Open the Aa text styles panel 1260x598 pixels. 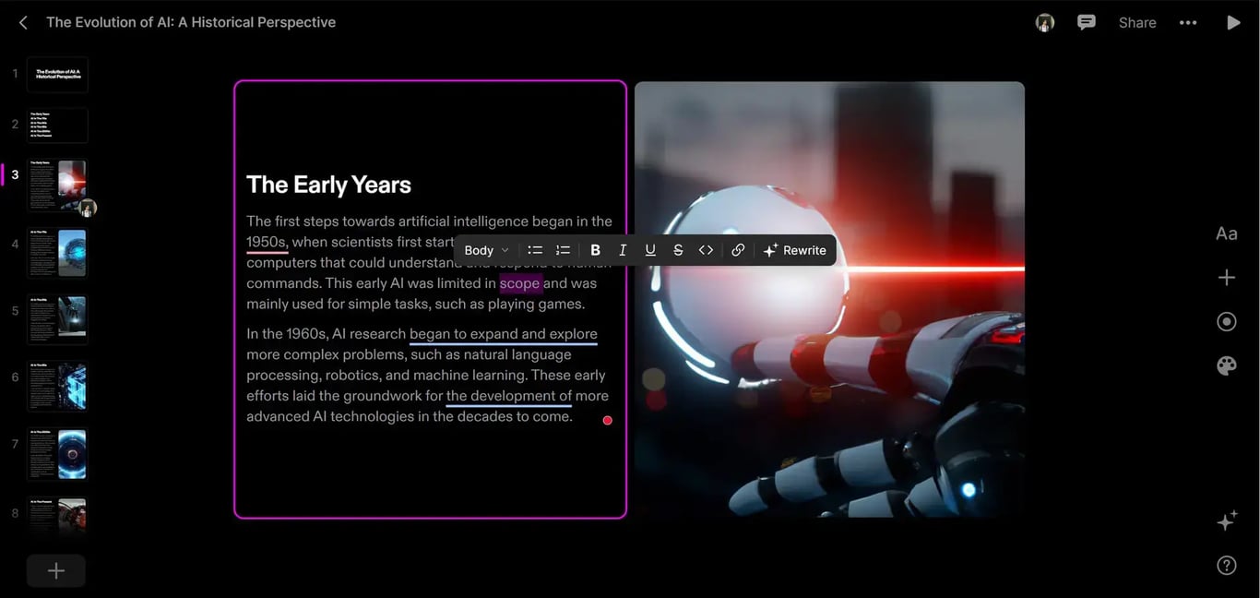[x=1226, y=233]
